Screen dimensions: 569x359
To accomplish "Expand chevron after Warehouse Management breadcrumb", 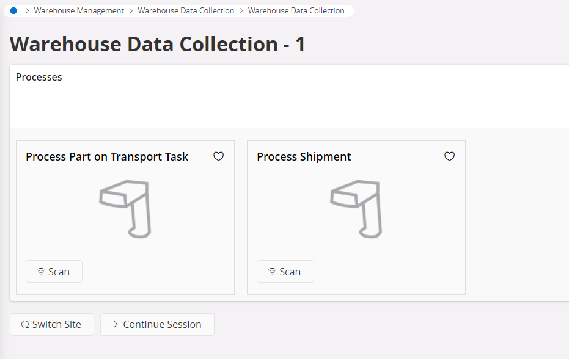I will pyautogui.click(x=131, y=11).
